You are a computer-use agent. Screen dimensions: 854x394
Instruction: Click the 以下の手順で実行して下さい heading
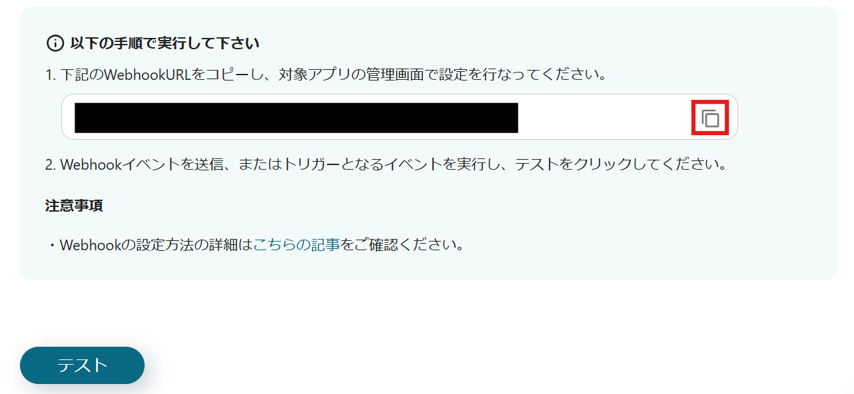pos(165,44)
